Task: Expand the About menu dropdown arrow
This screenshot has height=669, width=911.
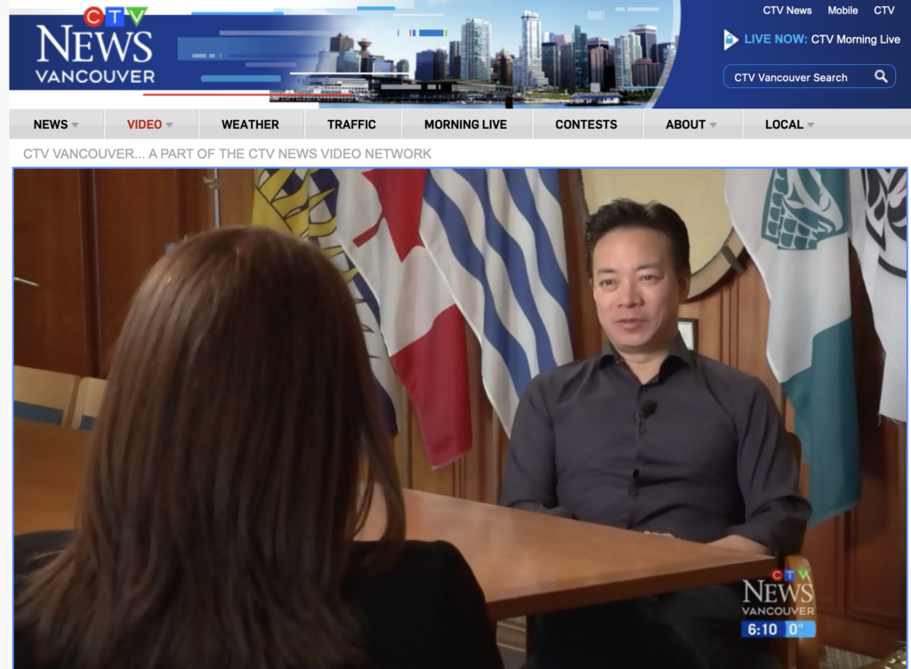Action: 713,125
